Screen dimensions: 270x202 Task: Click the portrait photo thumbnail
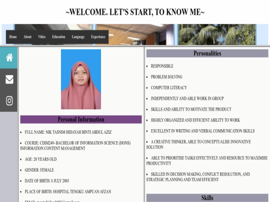(81, 79)
